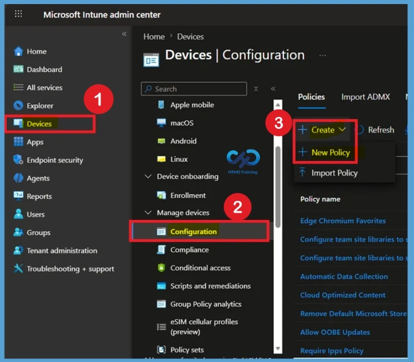Go to Home breadcrumb link
This screenshot has width=414, height=362.
(x=154, y=36)
